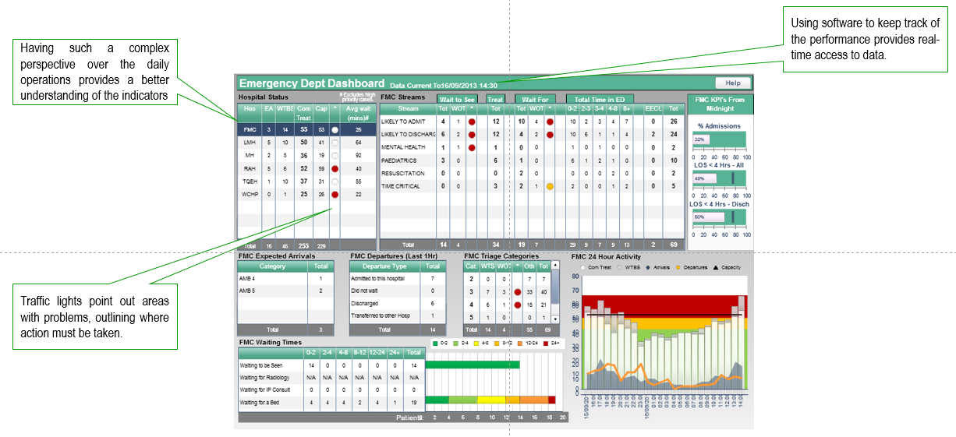Open the Total Time in ED tab

coord(599,100)
